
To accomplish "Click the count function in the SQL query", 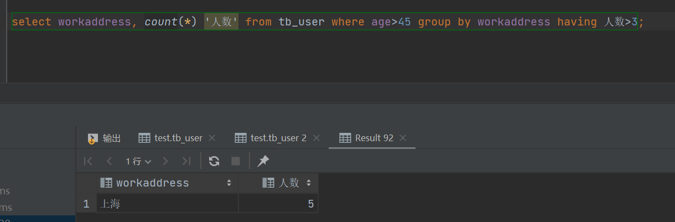I will (x=161, y=22).
